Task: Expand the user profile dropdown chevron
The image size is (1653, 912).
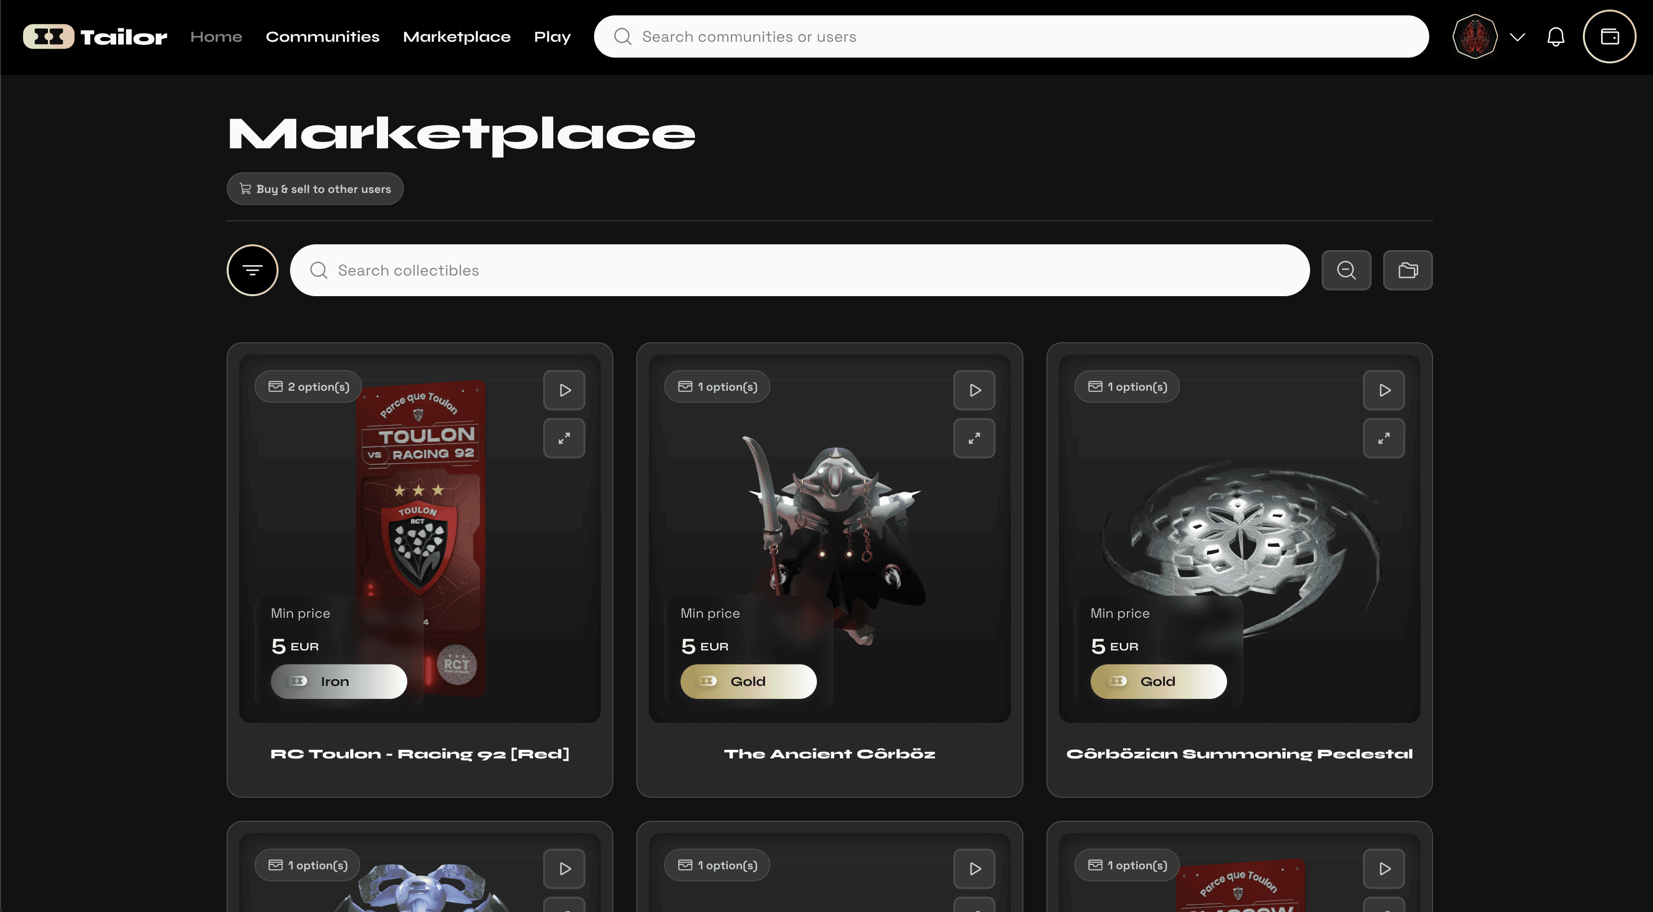Action: click(x=1517, y=36)
